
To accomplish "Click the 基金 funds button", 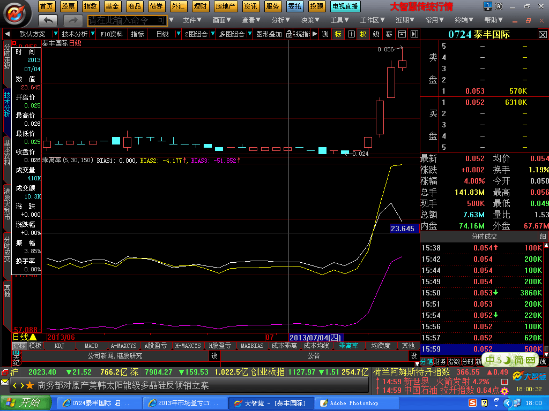I will point(112,6).
